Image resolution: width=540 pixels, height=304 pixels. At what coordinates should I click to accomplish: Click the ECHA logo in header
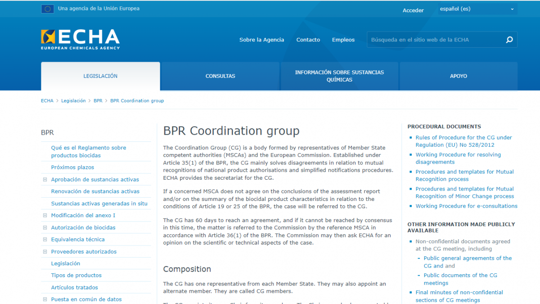point(81,39)
